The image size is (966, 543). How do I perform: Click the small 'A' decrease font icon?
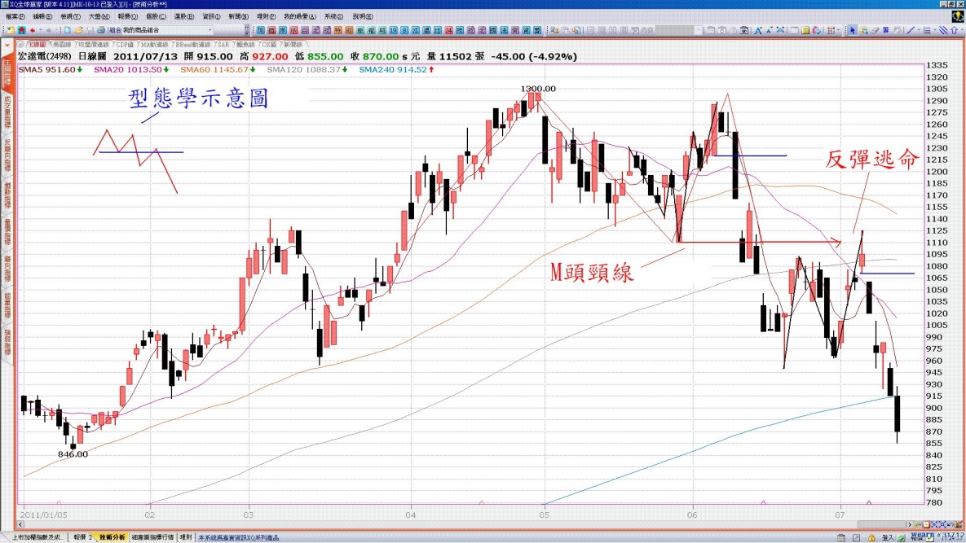[x=770, y=30]
